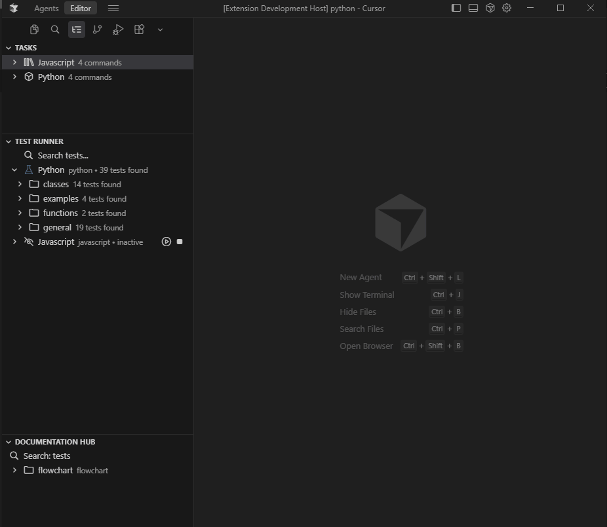Expand the classes test folder

(20, 185)
